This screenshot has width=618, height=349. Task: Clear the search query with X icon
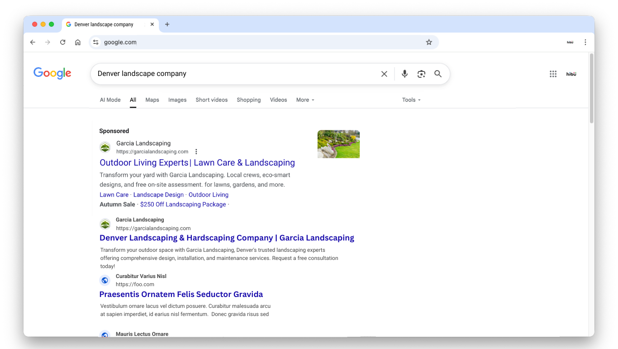coord(384,74)
